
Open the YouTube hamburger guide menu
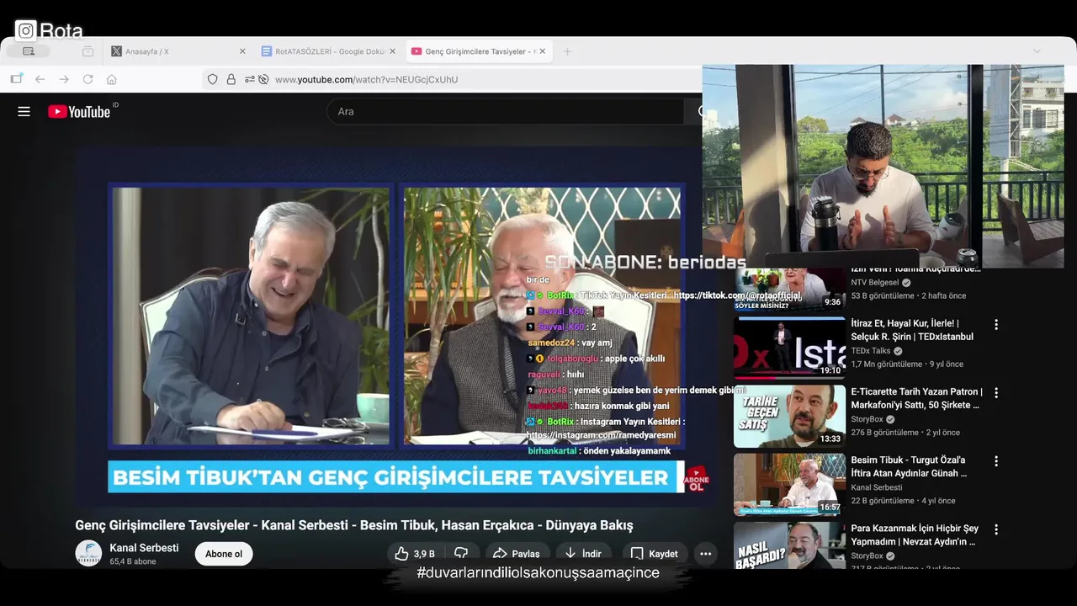coord(24,111)
